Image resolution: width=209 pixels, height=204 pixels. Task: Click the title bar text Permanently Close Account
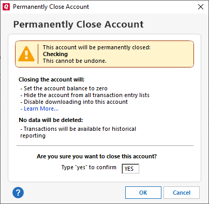51,7
